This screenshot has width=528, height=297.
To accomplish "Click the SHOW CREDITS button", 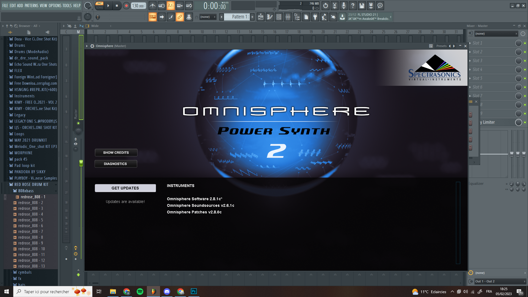I will click(x=116, y=153).
